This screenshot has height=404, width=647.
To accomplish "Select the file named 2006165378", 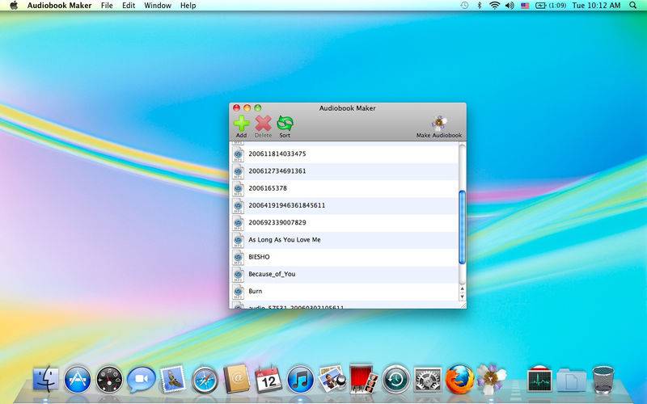I will (x=345, y=188).
